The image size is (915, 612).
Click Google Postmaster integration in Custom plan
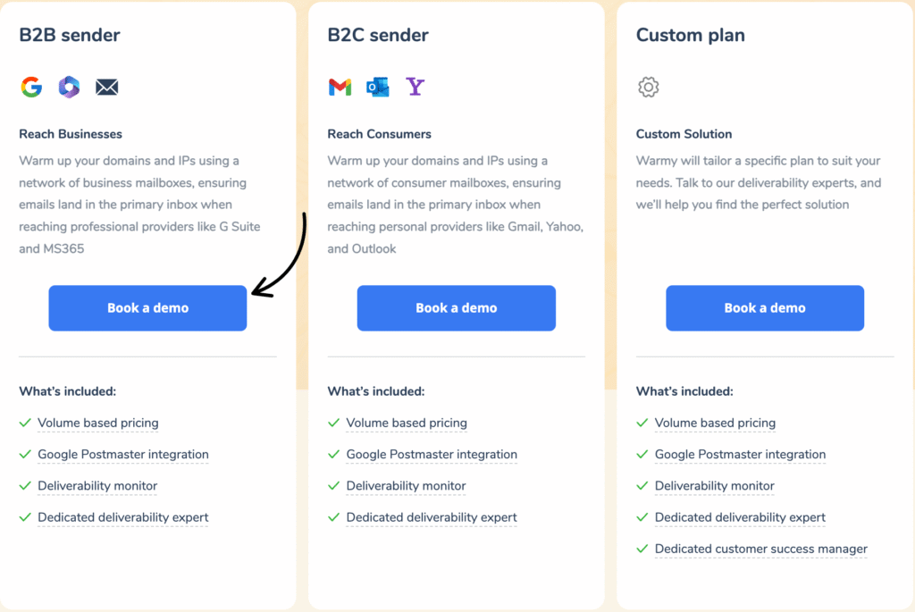pos(740,454)
